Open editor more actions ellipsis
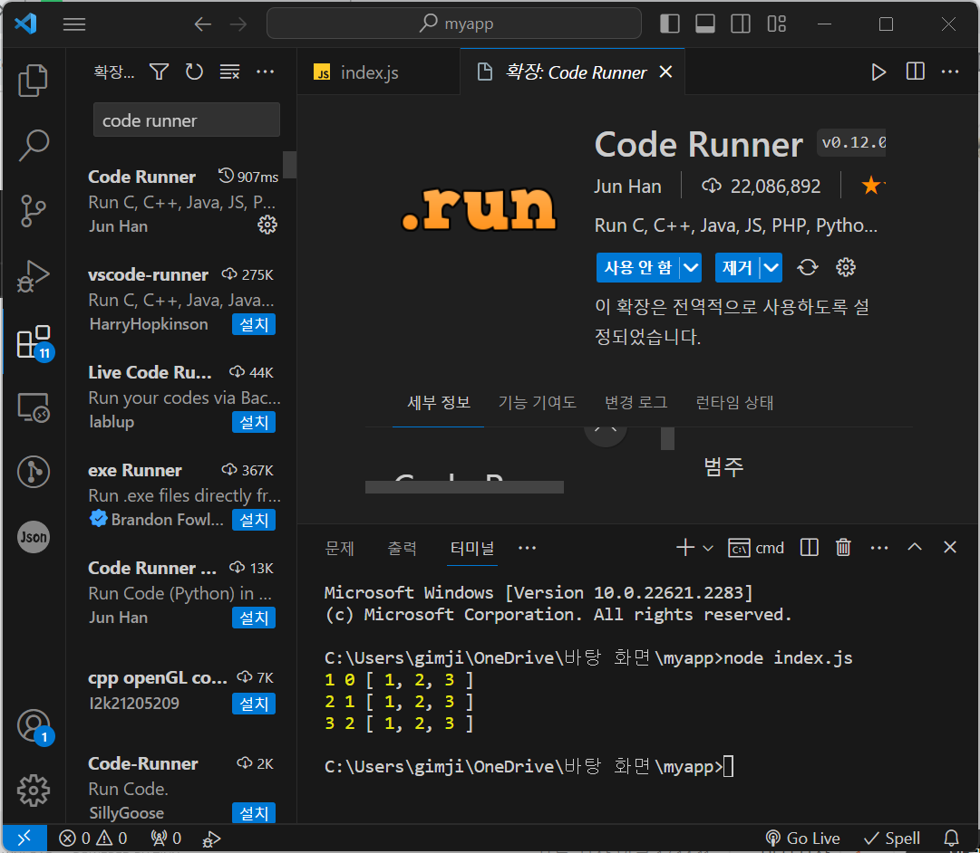980x853 pixels. tap(950, 72)
